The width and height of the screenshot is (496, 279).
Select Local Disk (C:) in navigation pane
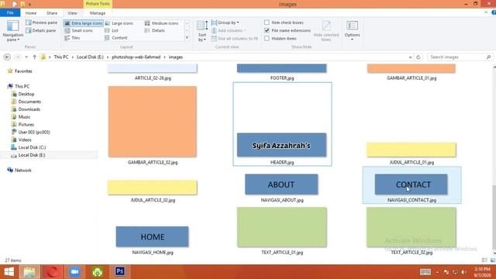pyautogui.click(x=32, y=147)
